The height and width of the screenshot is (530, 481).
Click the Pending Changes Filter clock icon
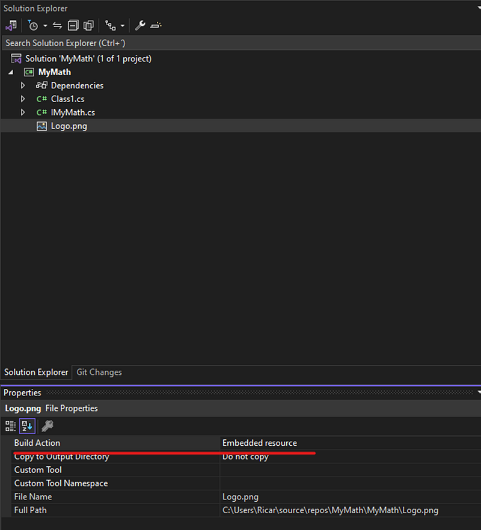click(33, 26)
